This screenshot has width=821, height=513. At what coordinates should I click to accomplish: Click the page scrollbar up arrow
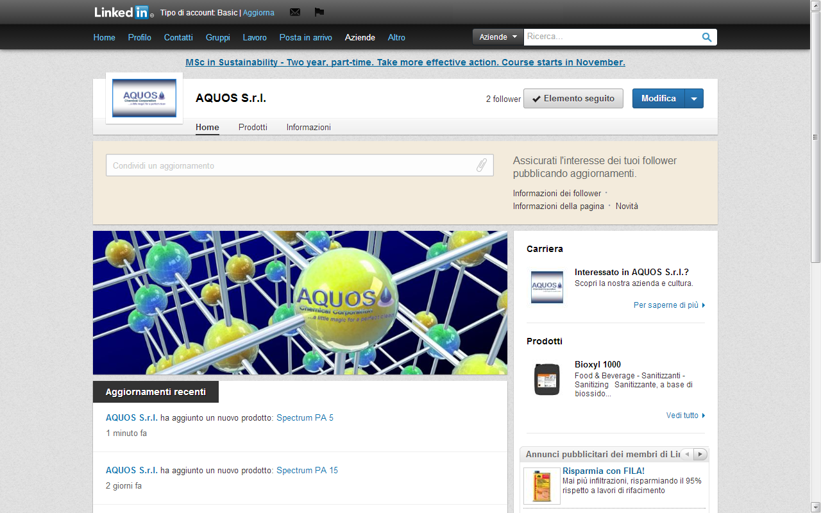pyautogui.click(x=815, y=5)
